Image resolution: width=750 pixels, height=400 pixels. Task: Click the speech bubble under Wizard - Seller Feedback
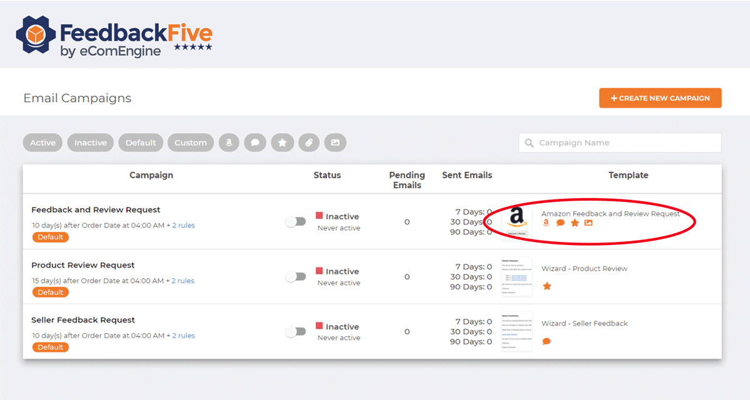click(547, 341)
